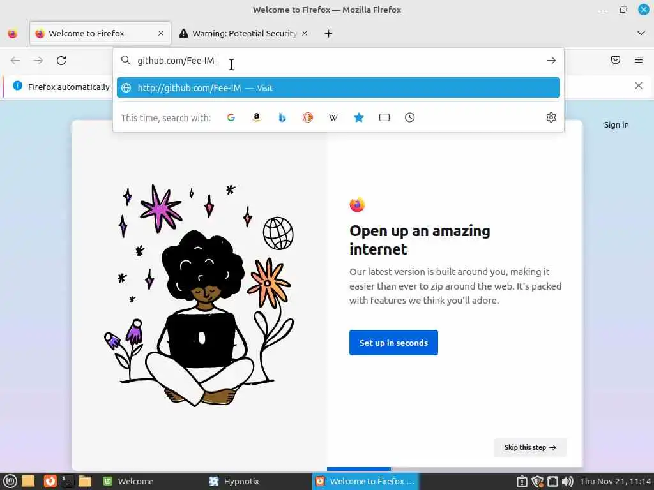This screenshot has width=654, height=490.
Task: Search this time with Wikipedia
Action: (x=333, y=117)
